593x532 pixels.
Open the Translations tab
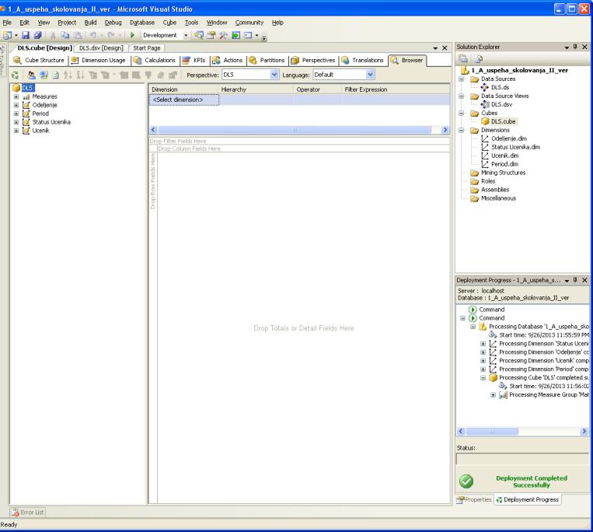pos(363,60)
